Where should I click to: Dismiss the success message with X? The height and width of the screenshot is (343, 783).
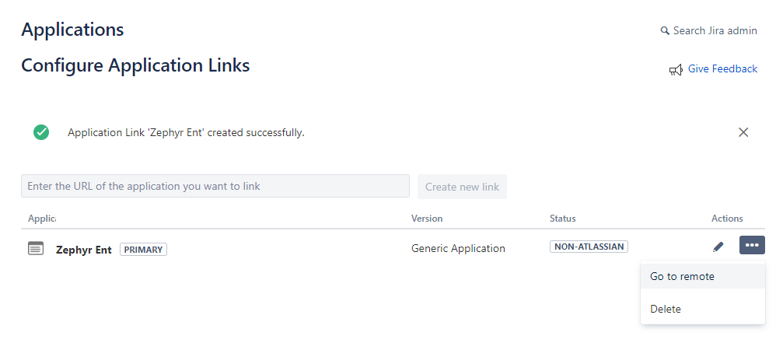[743, 132]
